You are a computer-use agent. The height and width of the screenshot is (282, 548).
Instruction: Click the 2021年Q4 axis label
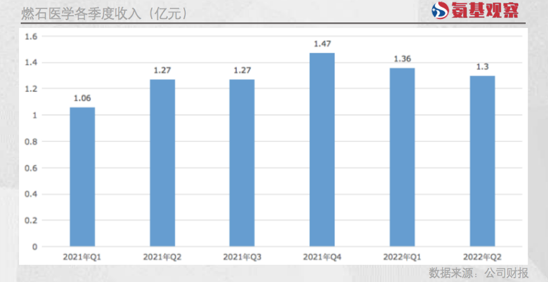point(322,257)
